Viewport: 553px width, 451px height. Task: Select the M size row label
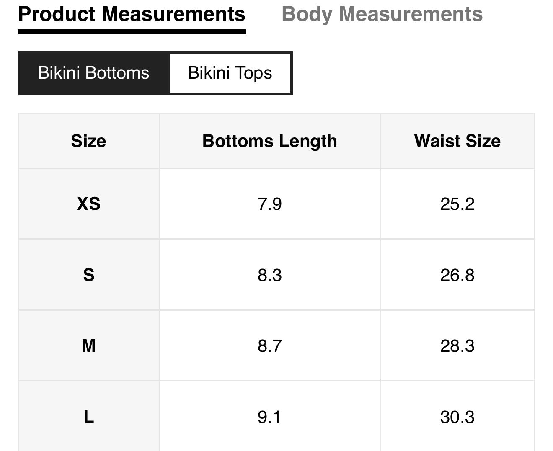coord(88,346)
